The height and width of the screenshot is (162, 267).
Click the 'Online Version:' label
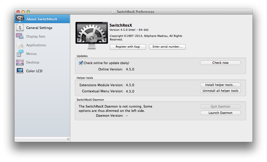coord(110,69)
